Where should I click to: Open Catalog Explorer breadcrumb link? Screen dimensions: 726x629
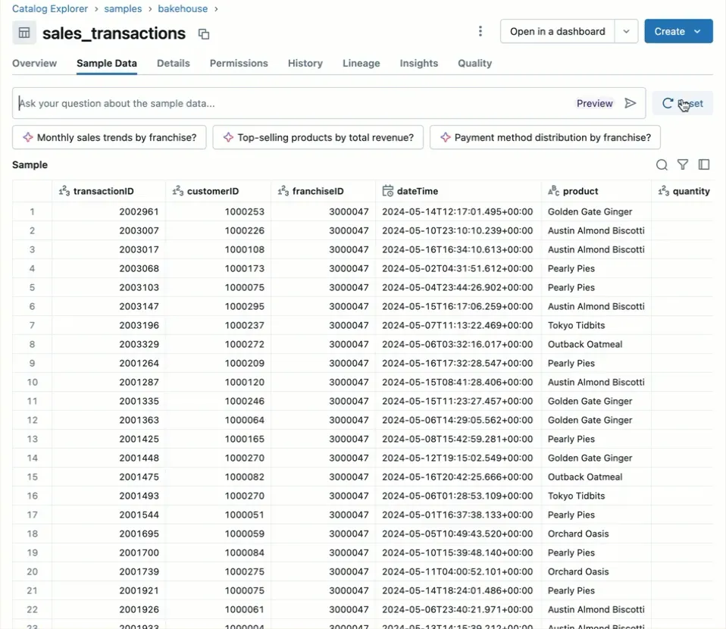pos(50,9)
